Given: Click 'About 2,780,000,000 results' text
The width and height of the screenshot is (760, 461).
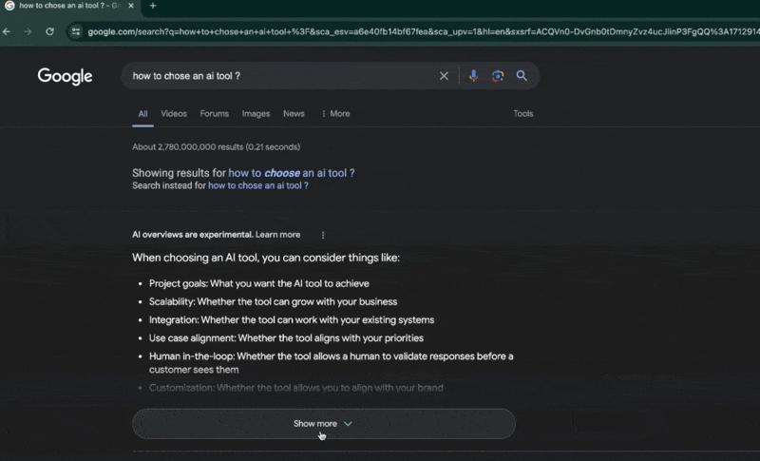Looking at the screenshot, I should [x=217, y=147].
